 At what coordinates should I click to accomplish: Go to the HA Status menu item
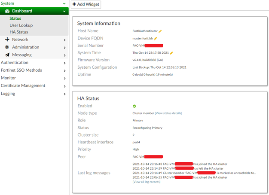point(18,32)
